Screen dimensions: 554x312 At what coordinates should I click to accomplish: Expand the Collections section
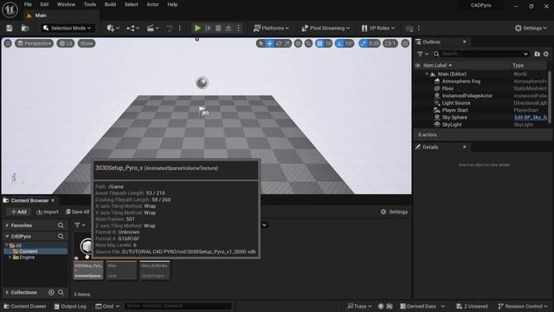click(7, 293)
